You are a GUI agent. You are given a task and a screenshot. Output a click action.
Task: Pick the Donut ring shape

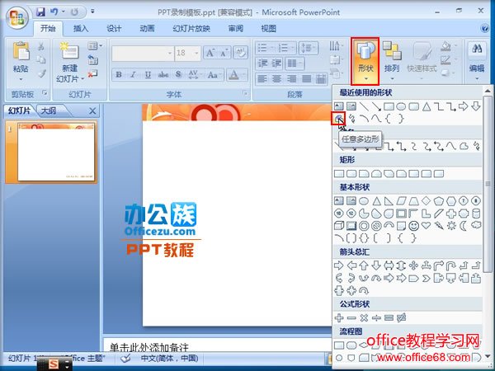coord(364,226)
